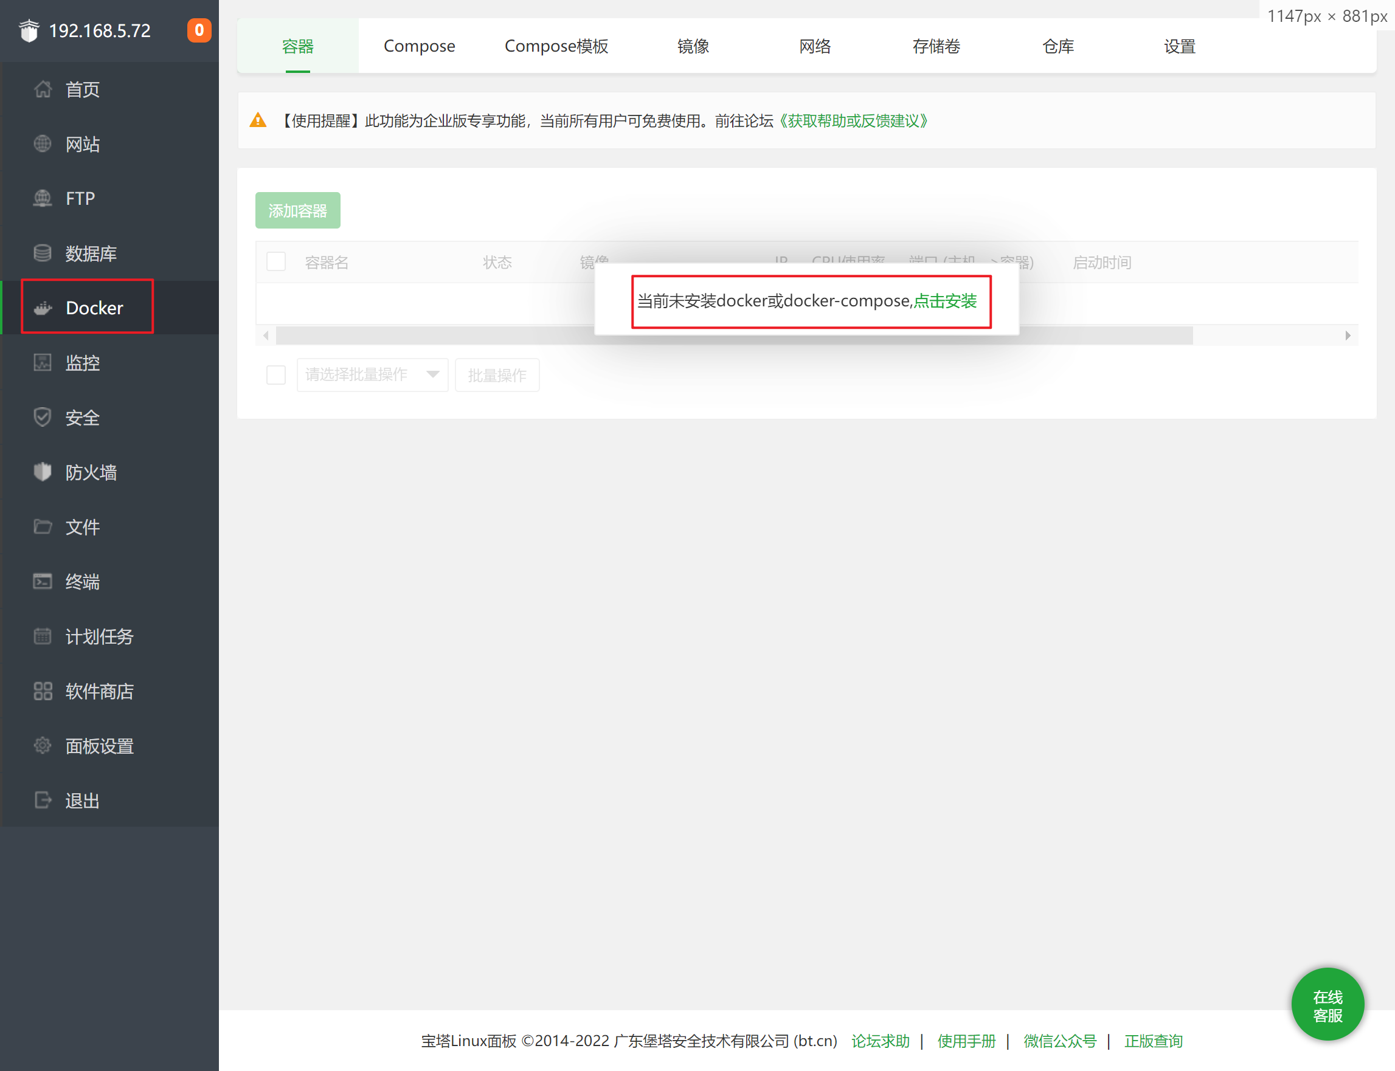This screenshot has width=1395, height=1071.
Task: Click the 点击安装 link in the popup
Action: pos(944,301)
